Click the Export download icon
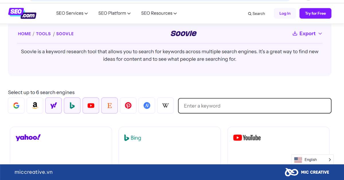This screenshot has height=180, width=344. (295, 33)
